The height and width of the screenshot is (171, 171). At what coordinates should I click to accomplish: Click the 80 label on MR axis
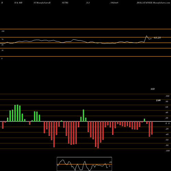click(x=167, y=102)
